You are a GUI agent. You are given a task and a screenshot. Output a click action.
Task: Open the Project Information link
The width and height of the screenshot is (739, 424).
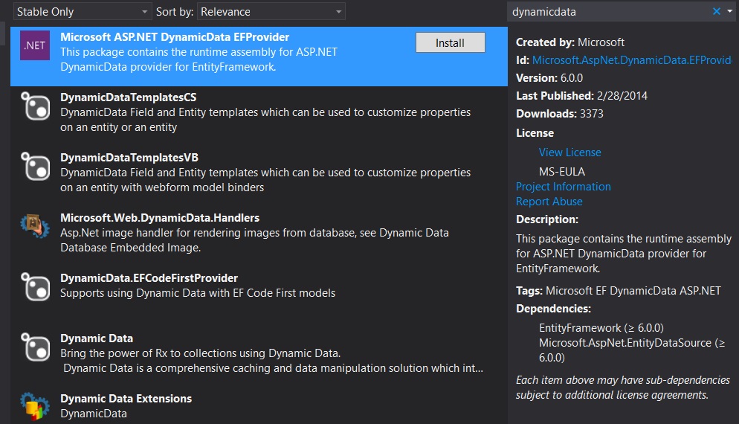point(564,186)
